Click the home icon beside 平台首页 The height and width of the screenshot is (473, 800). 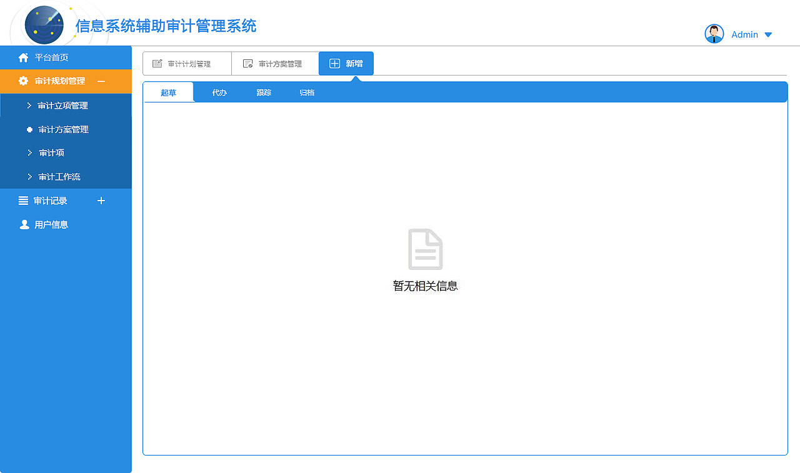pos(22,57)
